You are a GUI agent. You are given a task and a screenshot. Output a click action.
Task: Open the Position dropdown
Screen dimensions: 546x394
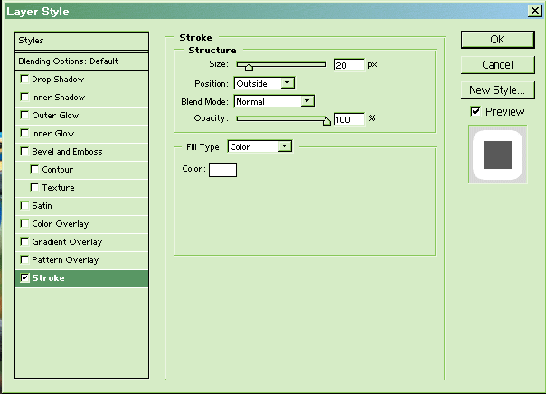263,83
